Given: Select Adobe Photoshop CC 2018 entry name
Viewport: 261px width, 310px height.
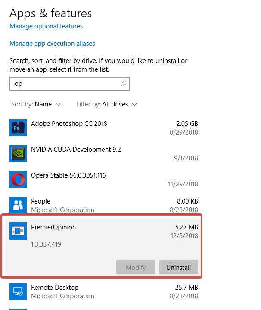Looking at the screenshot, I should click(69, 124).
